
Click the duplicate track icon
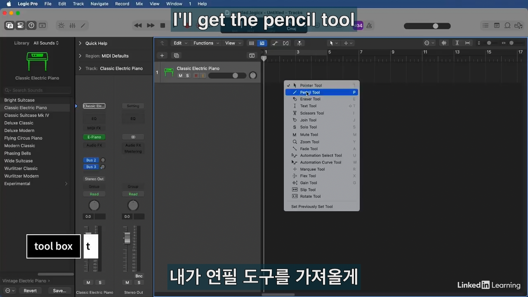click(176, 56)
